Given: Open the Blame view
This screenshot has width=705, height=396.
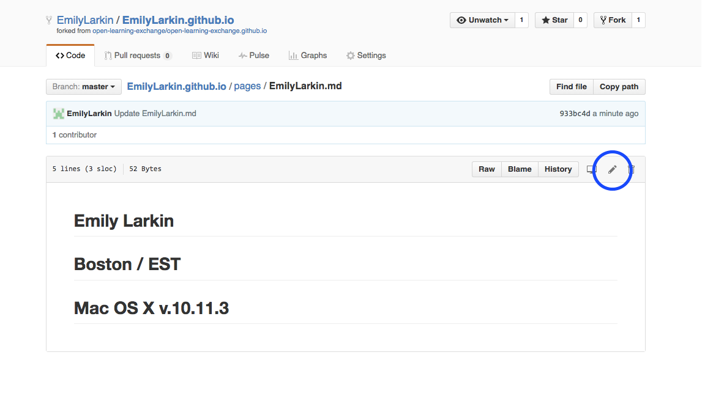Looking at the screenshot, I should [520, 169].
